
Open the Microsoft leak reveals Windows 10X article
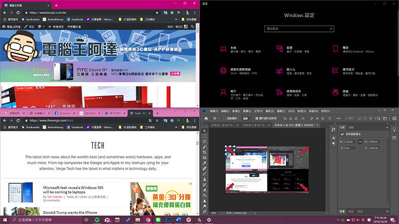(x=73, y=190)
